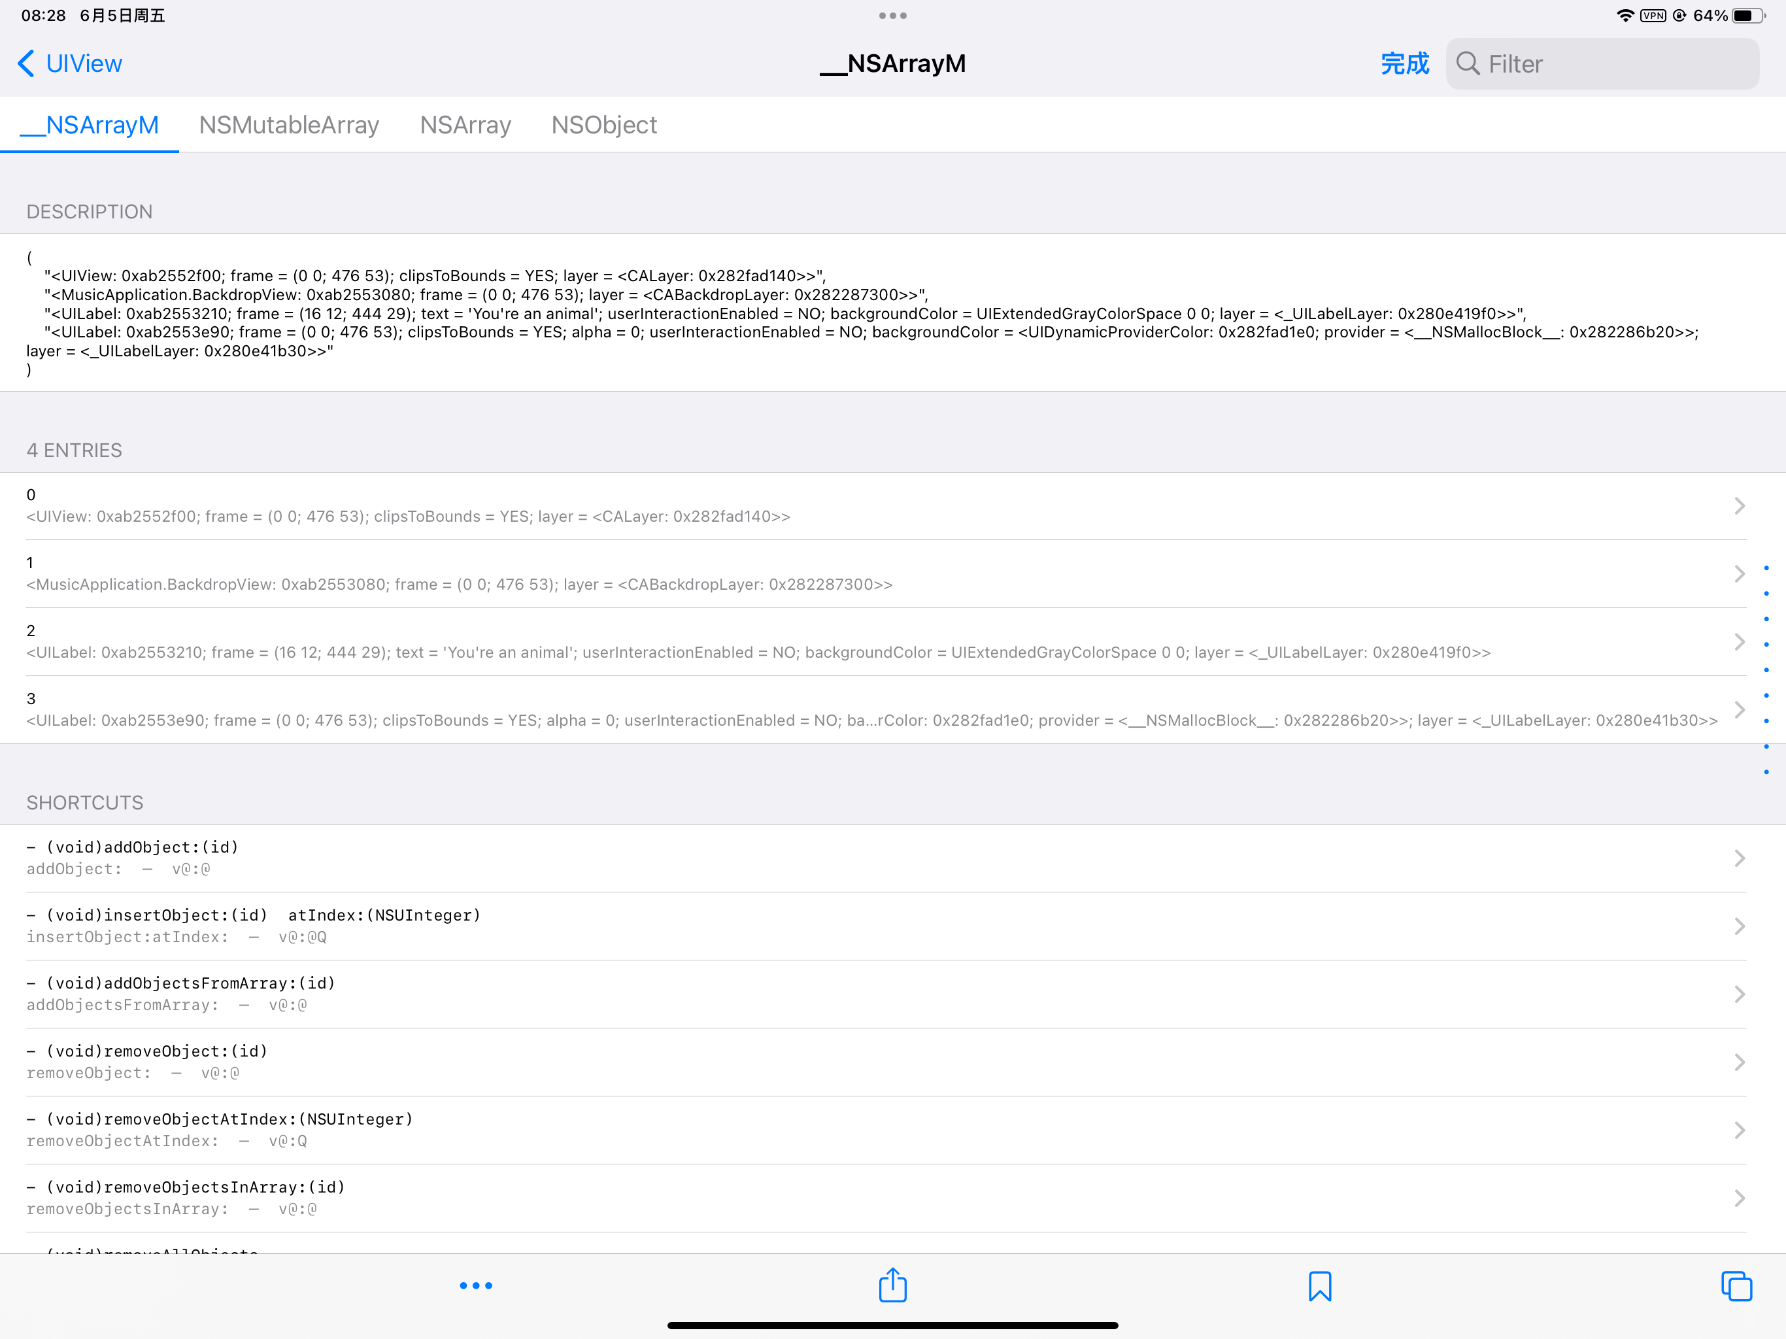
Task: Open entry 3 UILabel alpha = 0 row
Action: [x=893, y=709]
